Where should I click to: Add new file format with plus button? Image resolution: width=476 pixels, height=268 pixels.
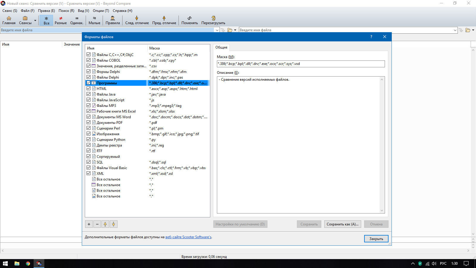[89, 224]
